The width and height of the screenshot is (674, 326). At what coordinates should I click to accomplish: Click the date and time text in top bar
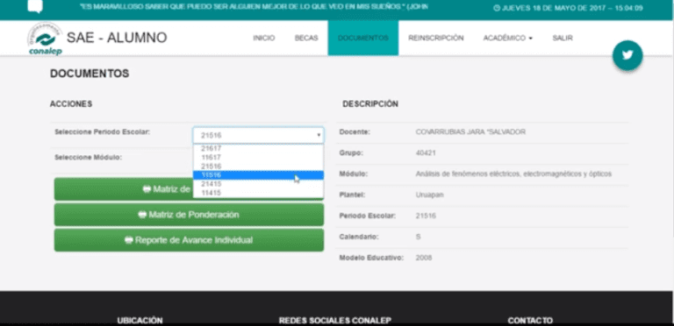pyautogui.click(x=568, y=8)
